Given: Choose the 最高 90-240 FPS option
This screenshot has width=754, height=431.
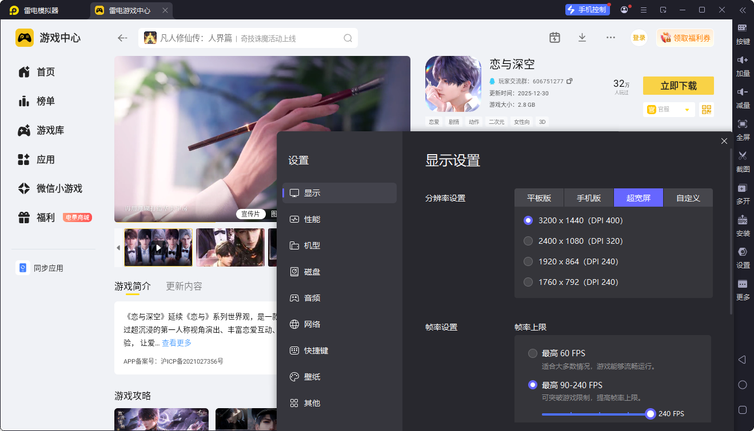Looking at the screenshot, I should 533,385.
